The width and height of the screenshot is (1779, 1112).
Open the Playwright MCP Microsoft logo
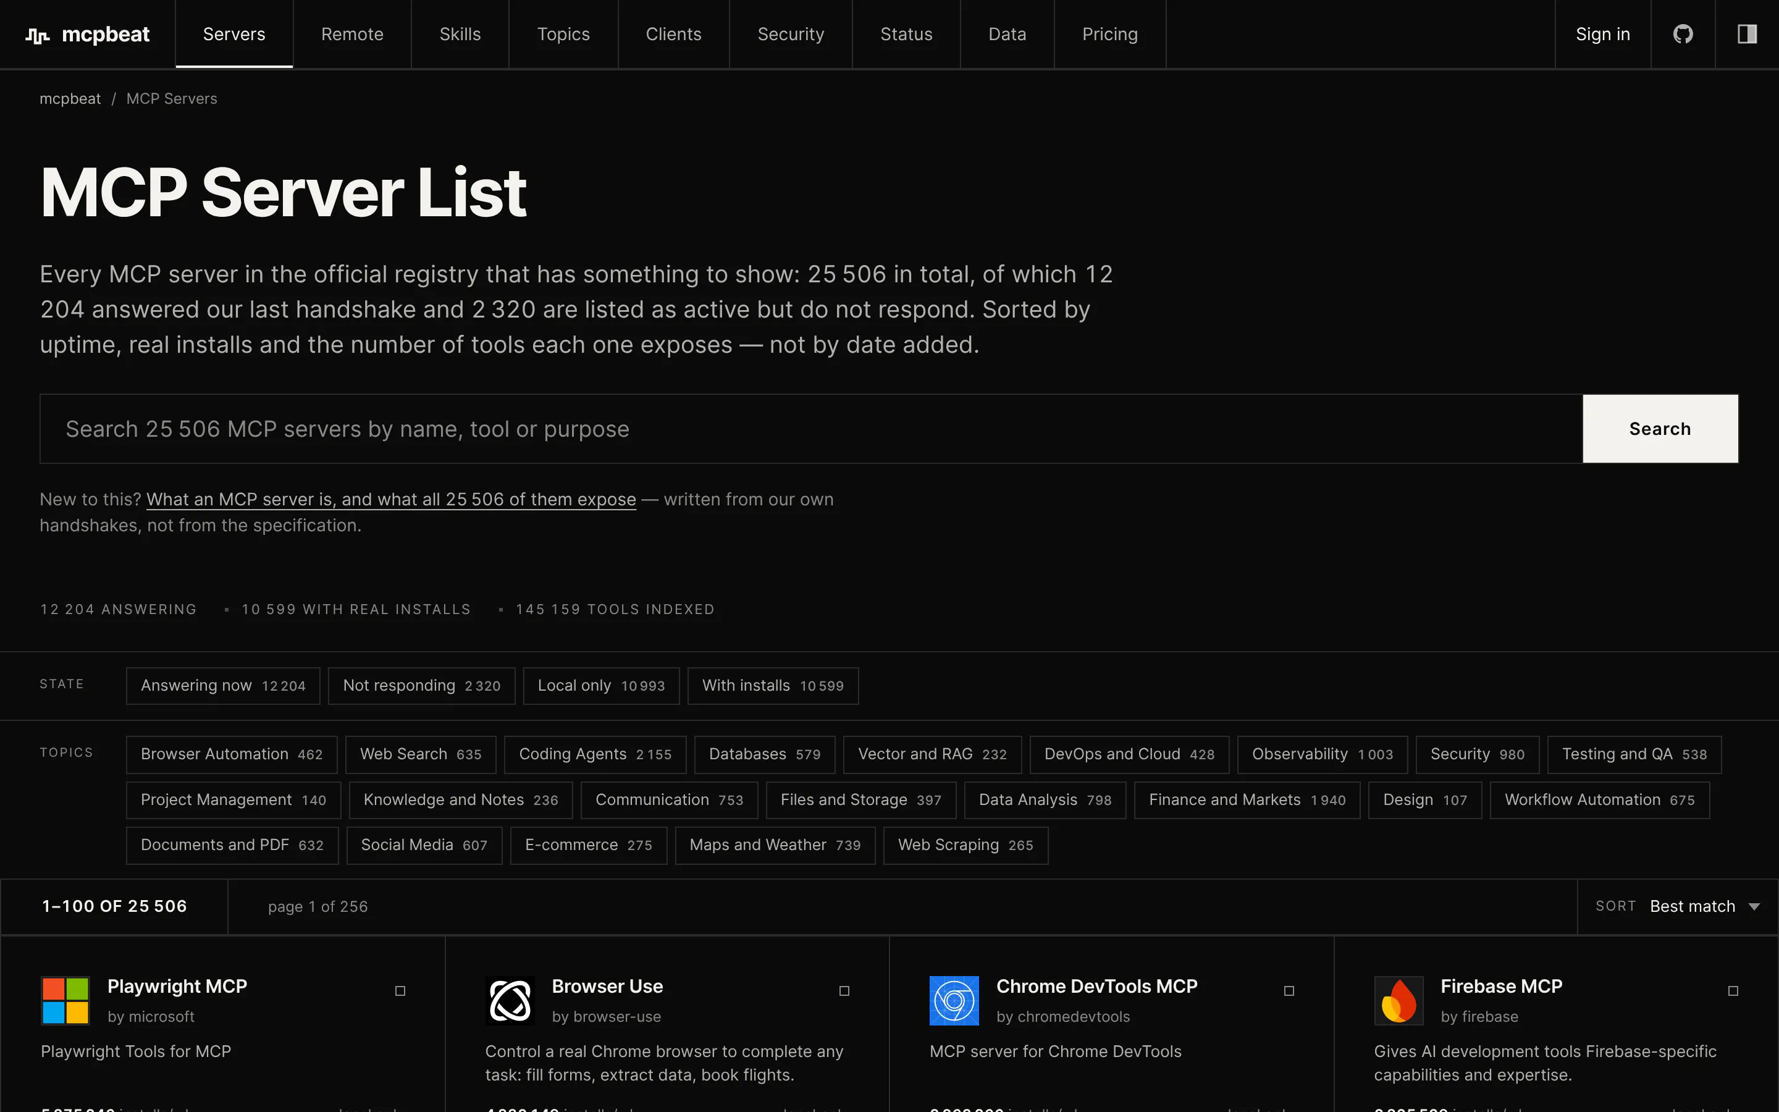pos(65,1000)
